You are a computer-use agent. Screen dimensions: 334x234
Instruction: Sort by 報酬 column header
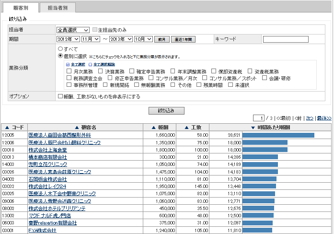point(160,128)
